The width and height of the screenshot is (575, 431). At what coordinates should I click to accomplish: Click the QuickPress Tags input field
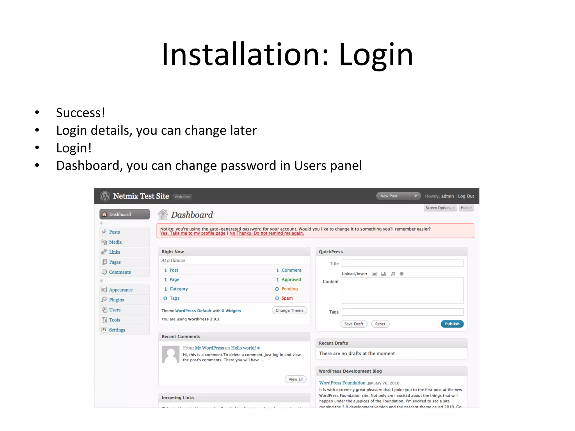(x=403, y=312)
